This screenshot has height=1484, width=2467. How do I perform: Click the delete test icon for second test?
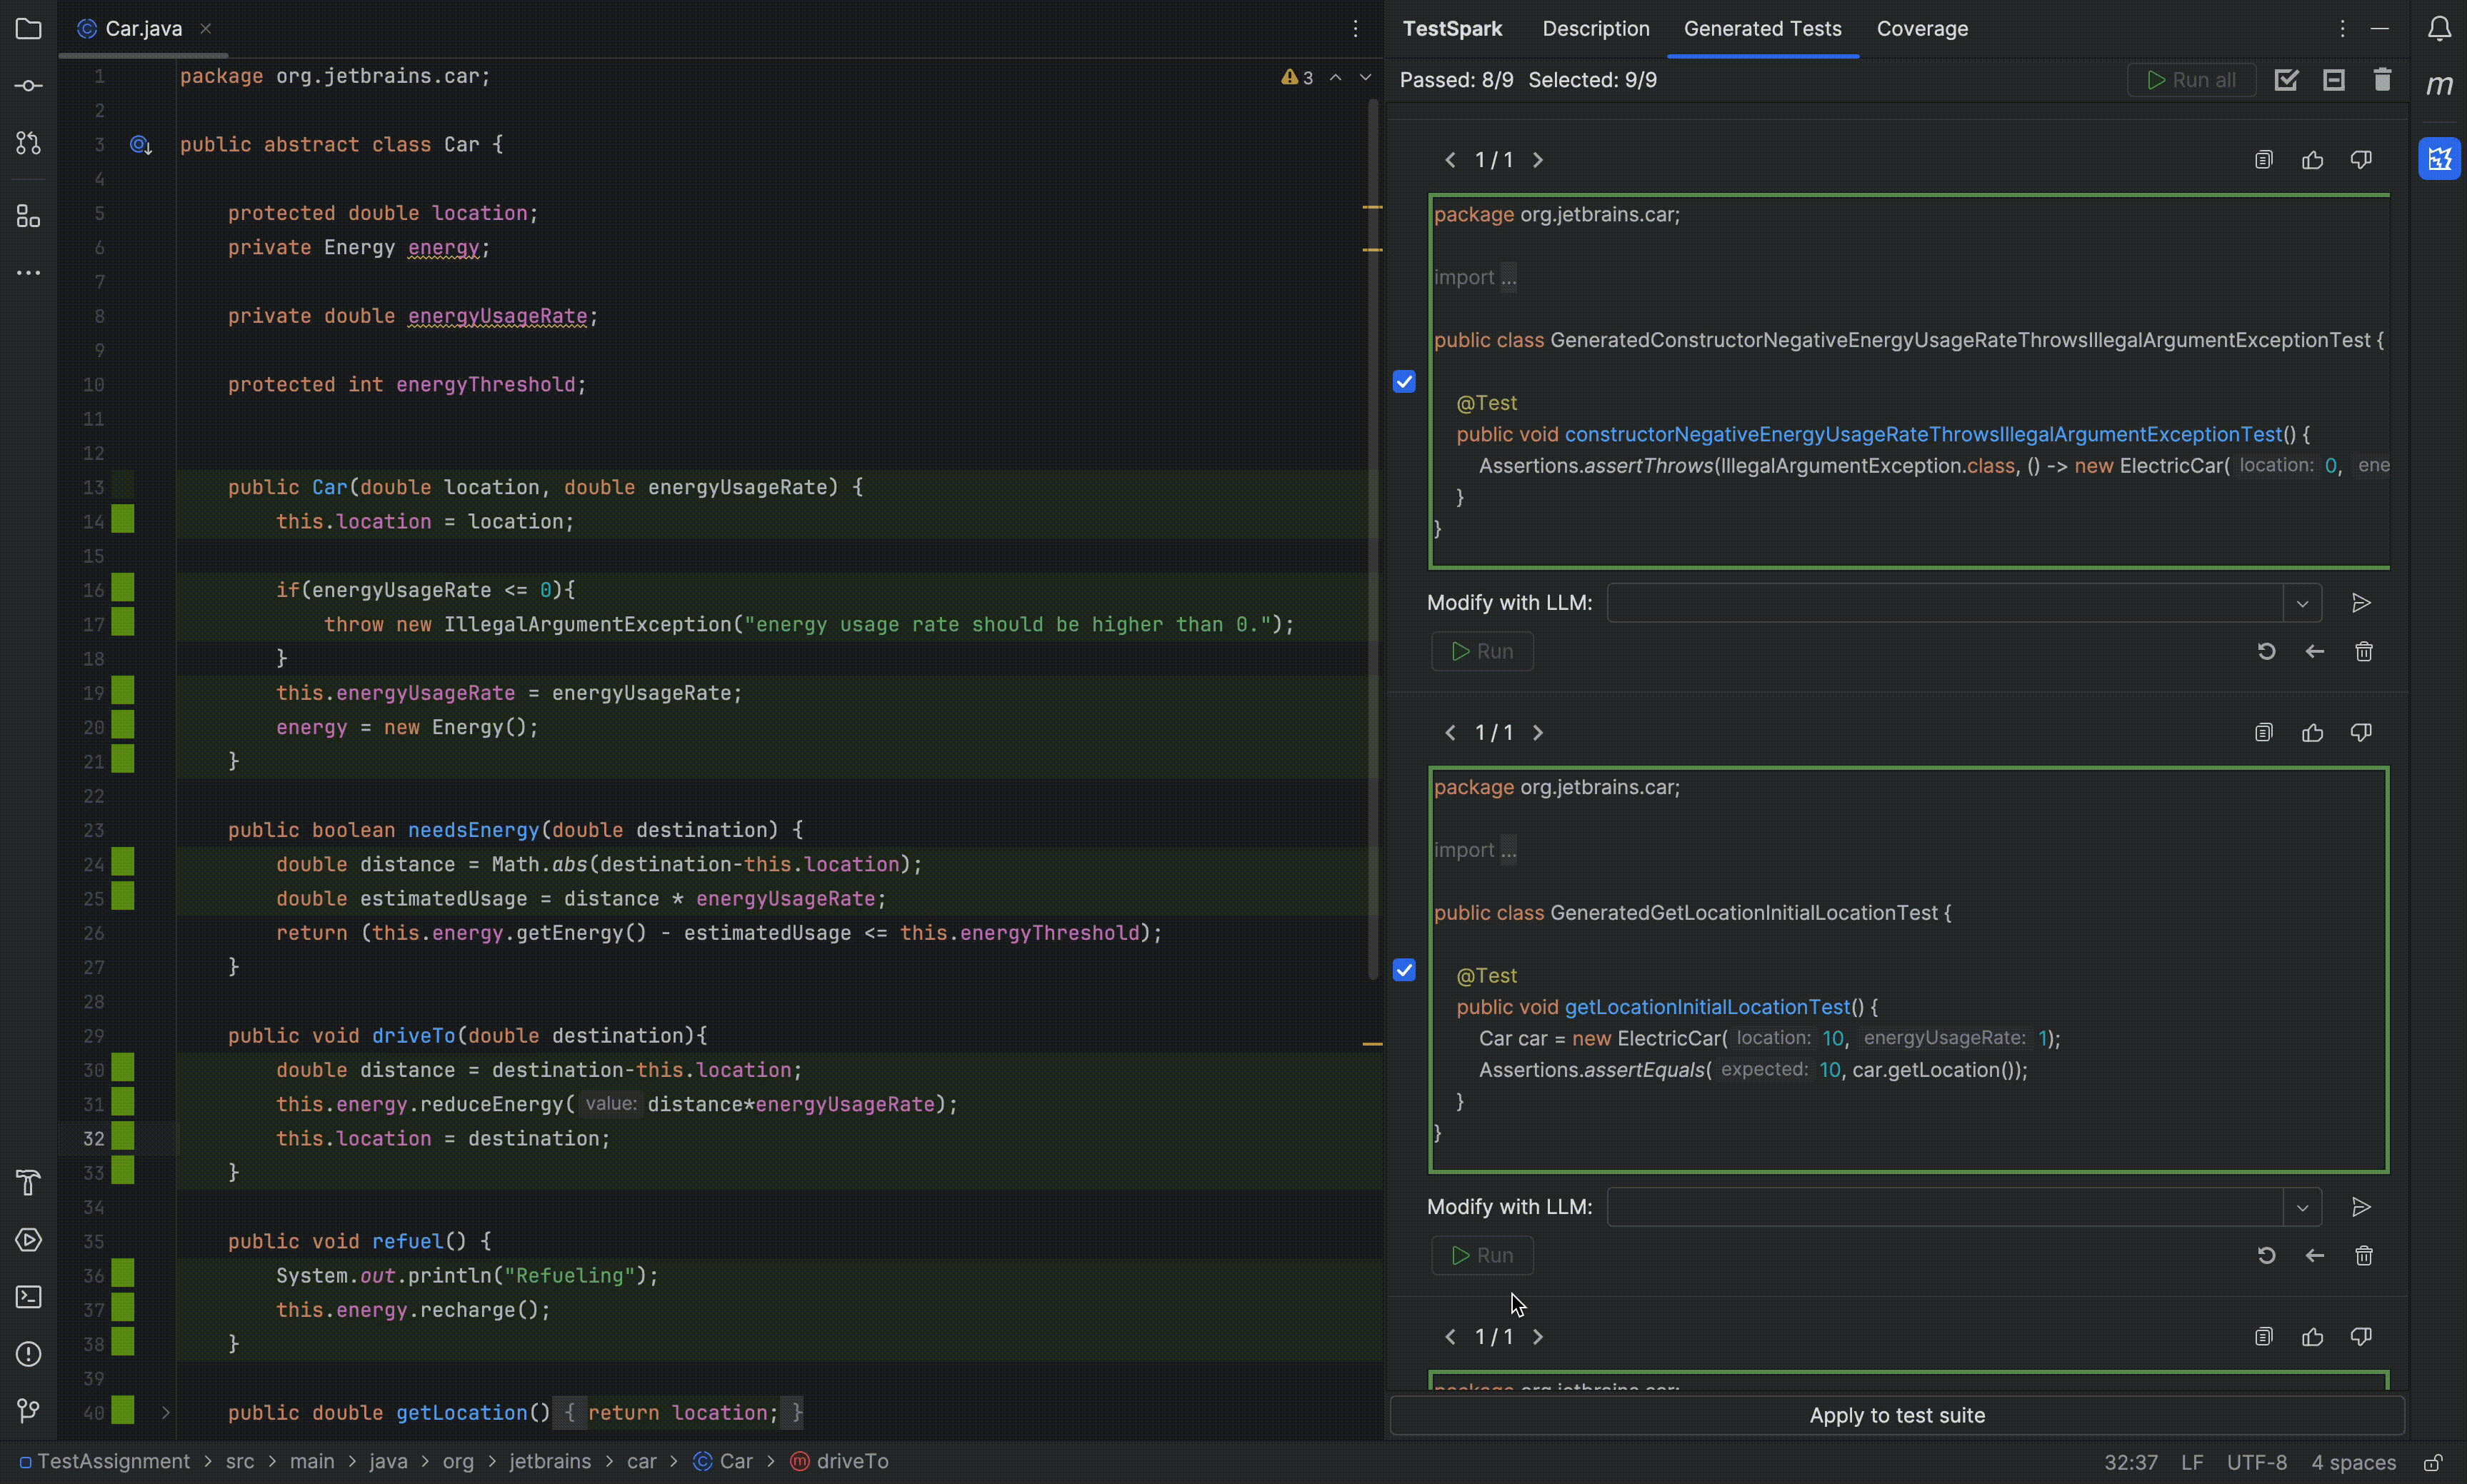click(2363, 1255)
